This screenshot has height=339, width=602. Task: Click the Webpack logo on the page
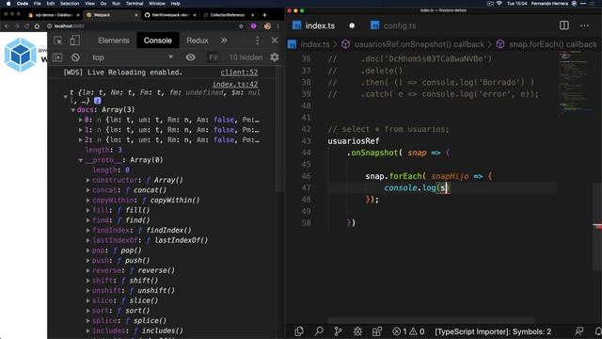[21, 55]
